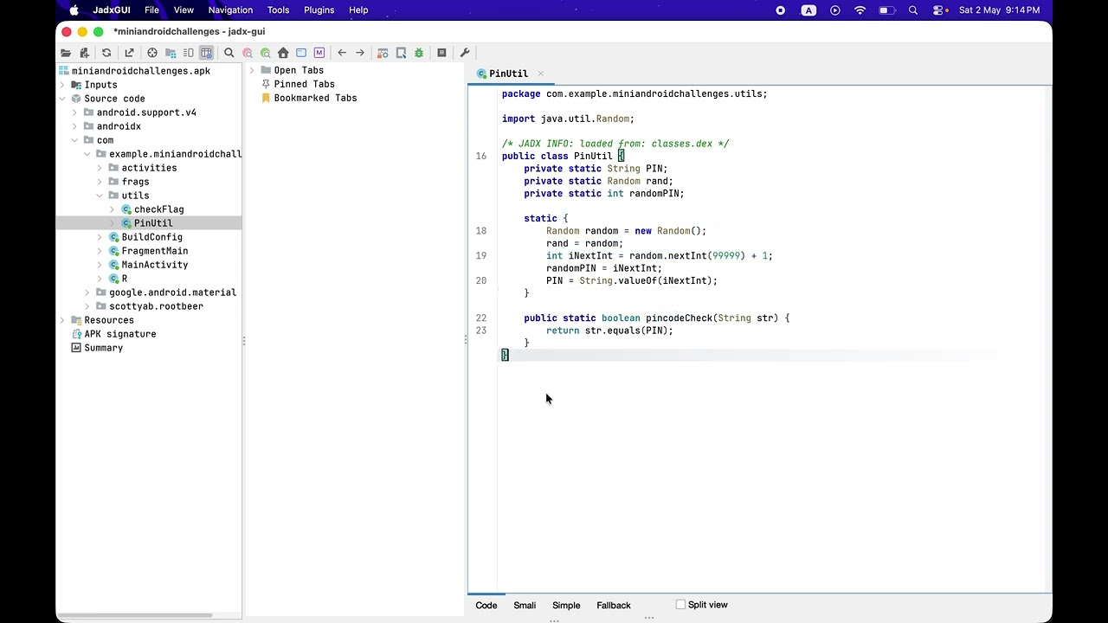Open the Plugins menu
This screenshot has width=1108, height=623.
tap(319, 10)
